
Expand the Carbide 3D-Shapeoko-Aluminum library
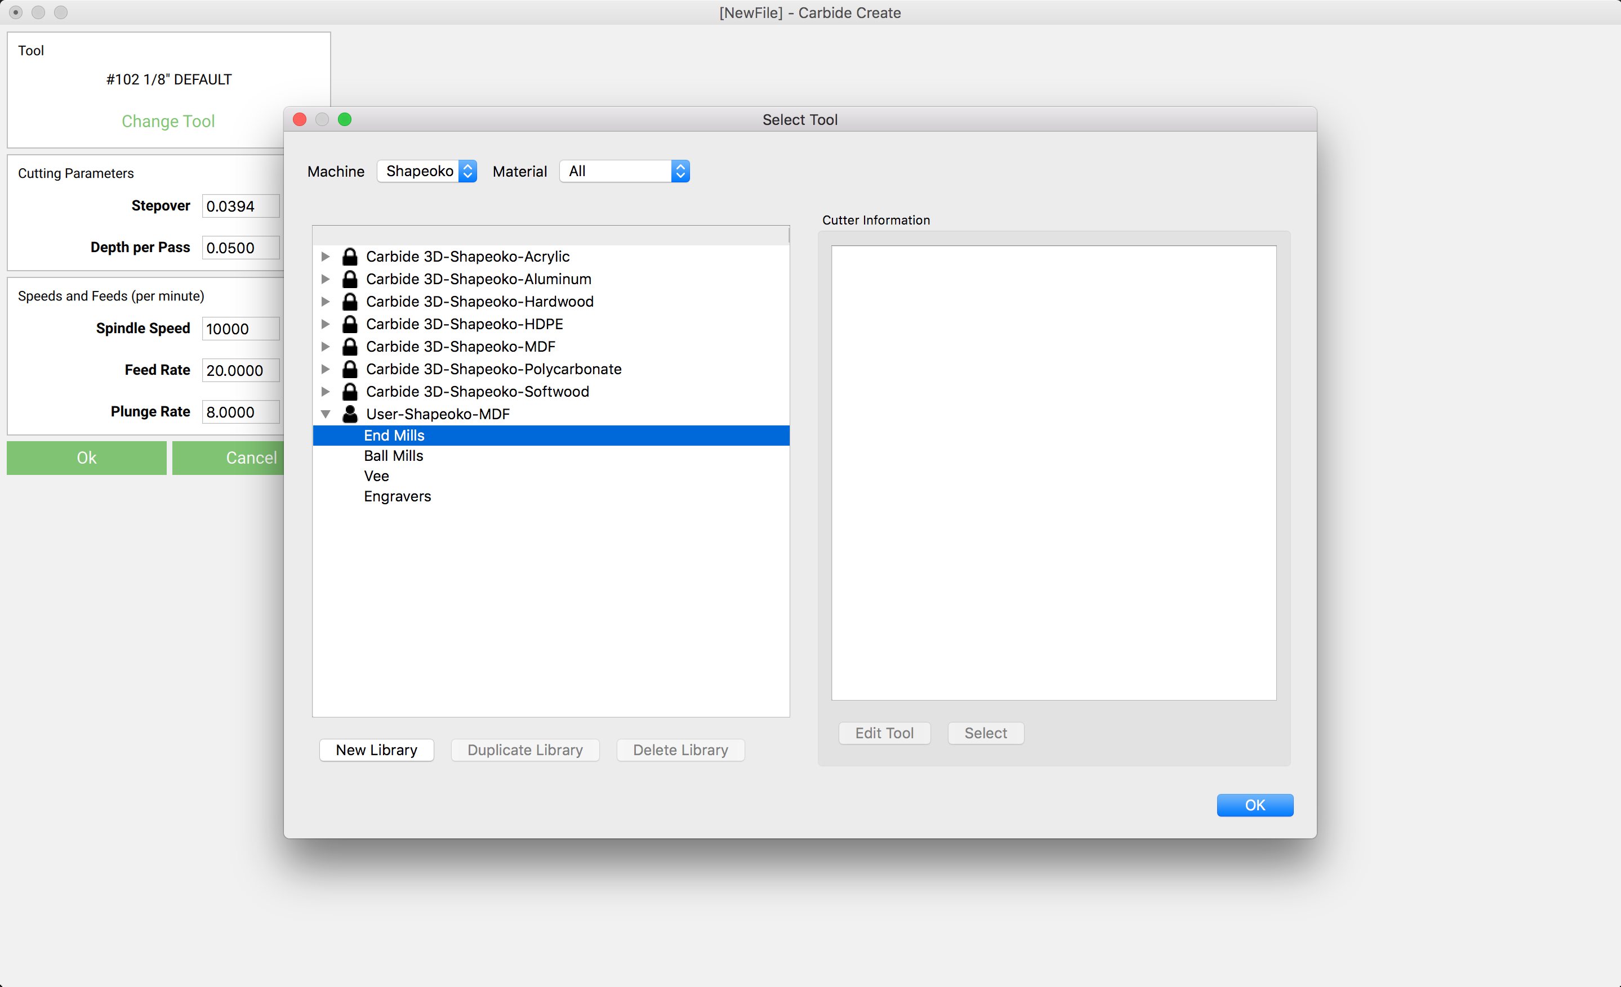tap(325, 279)
